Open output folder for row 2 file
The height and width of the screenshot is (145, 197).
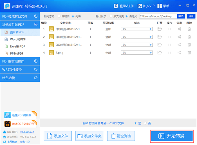coord(160,37)
